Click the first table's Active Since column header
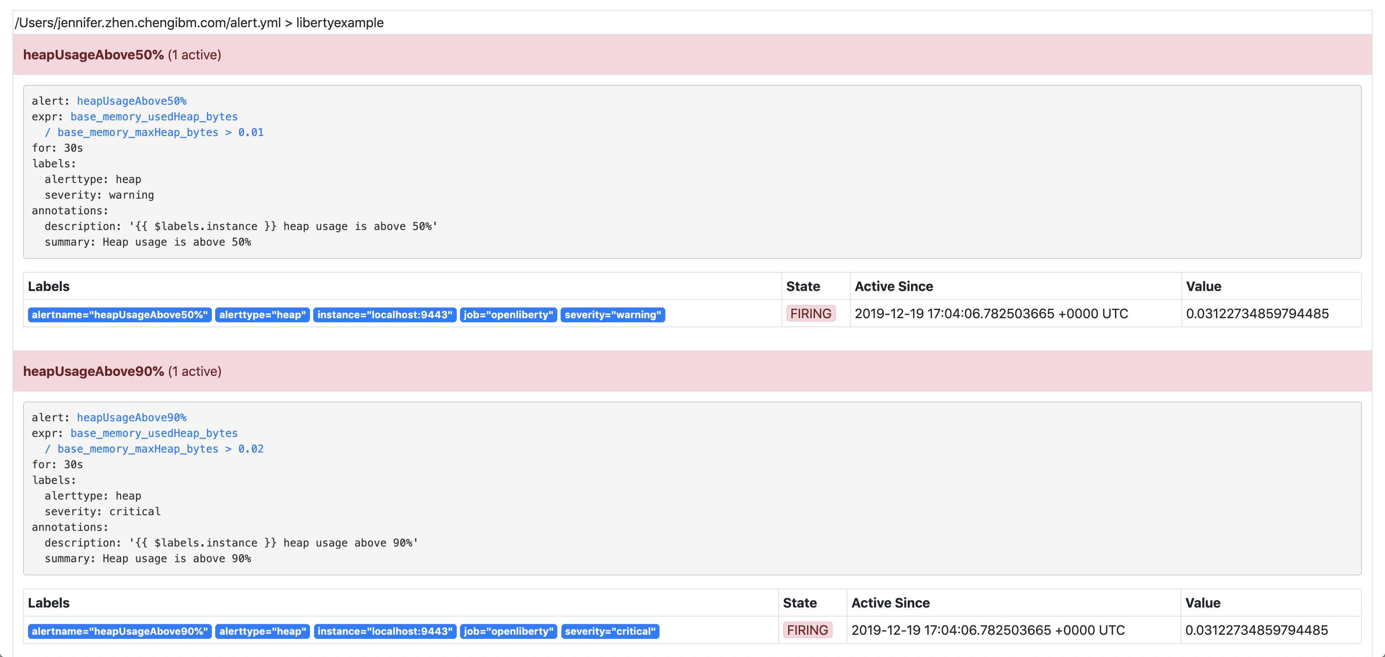Viewport: 1385px width, 657px height. pyautogui.click(x=894, y=286)
